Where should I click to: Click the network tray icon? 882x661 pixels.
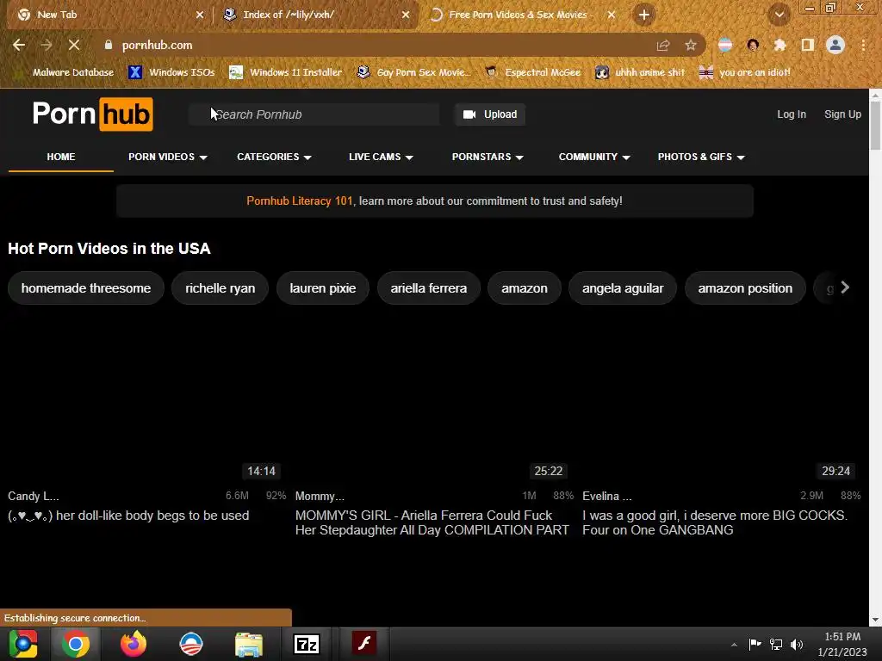tap(776, 645)
